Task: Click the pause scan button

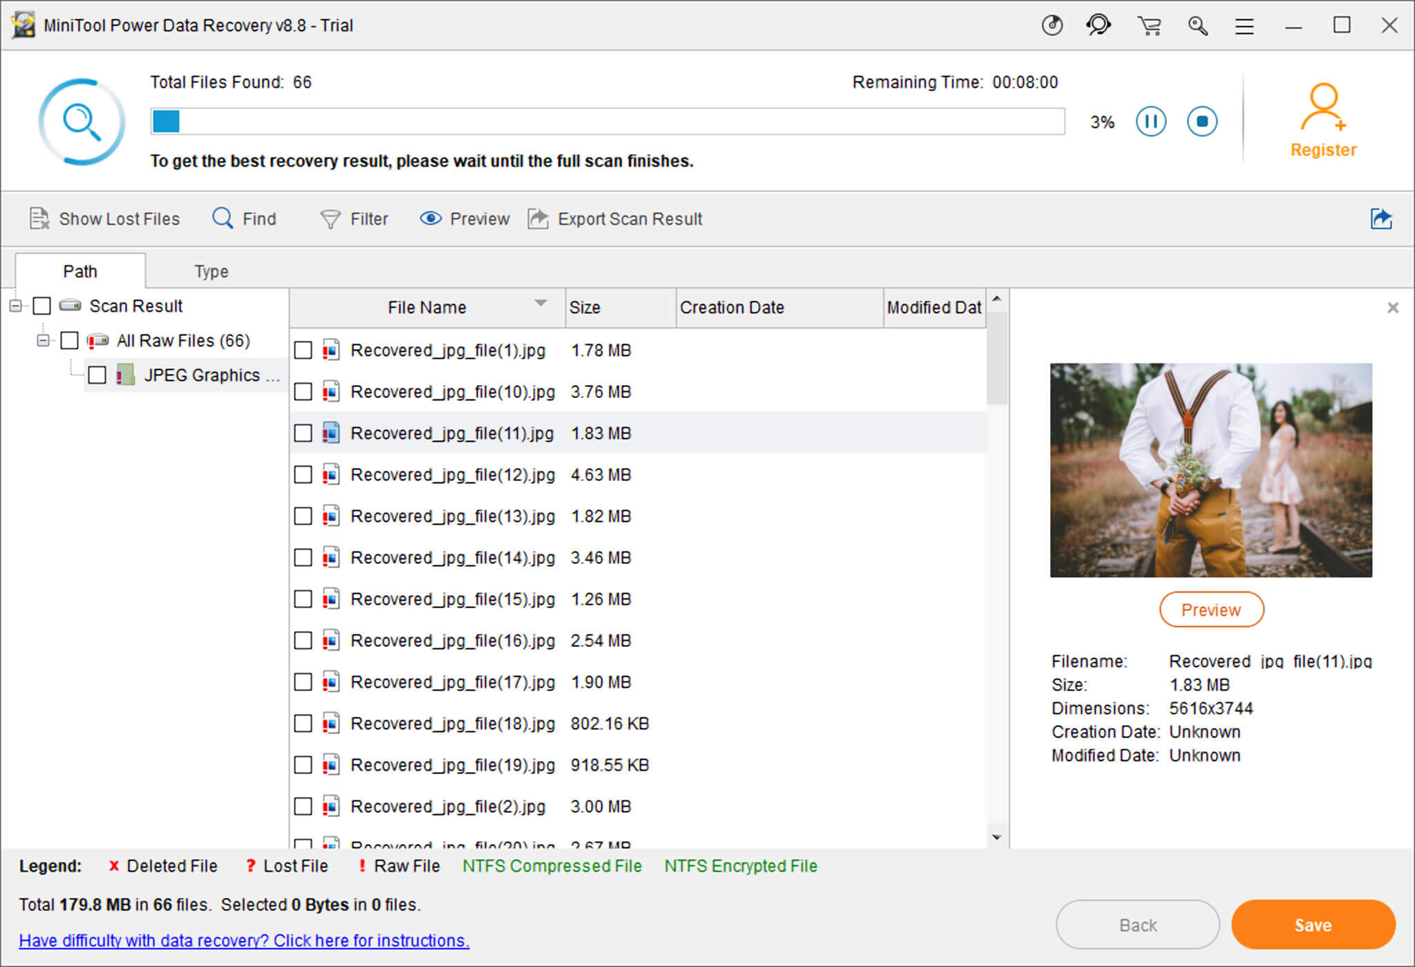Action: (1152, 120)
